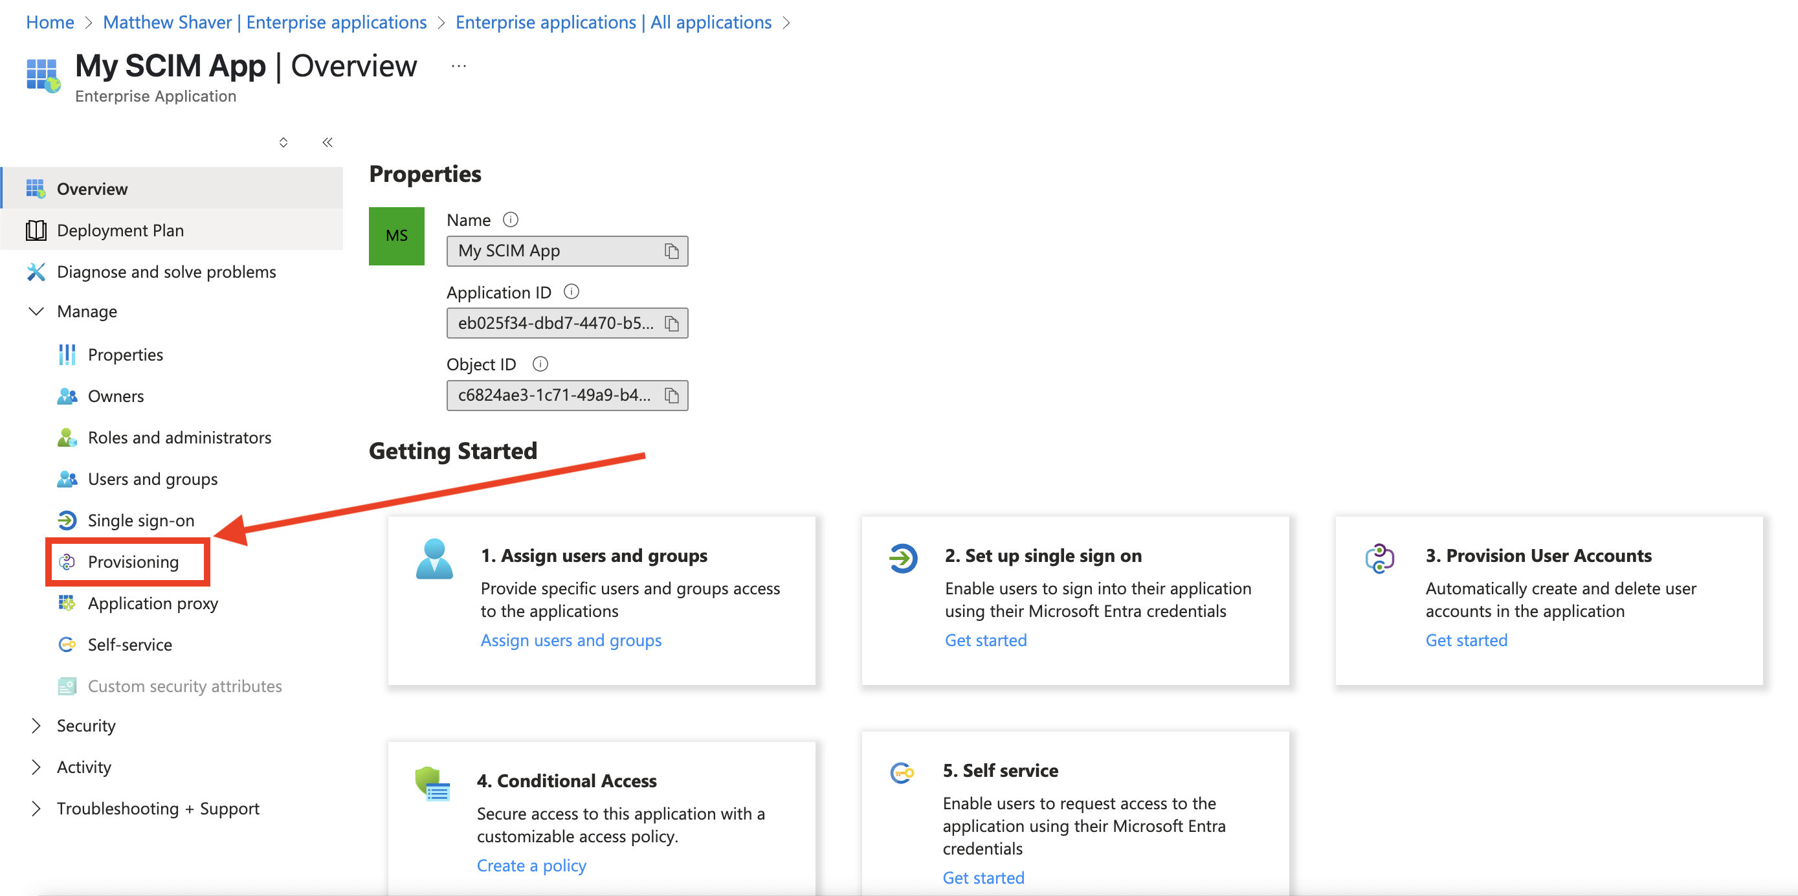Copy the Application ID using the copy icon
Screen dimensions: 1798x896
(671, 322)
